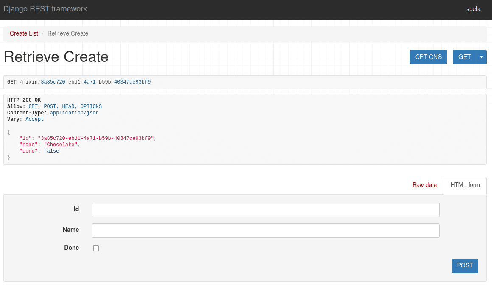Click the false done value

click(x=51, y=151)
